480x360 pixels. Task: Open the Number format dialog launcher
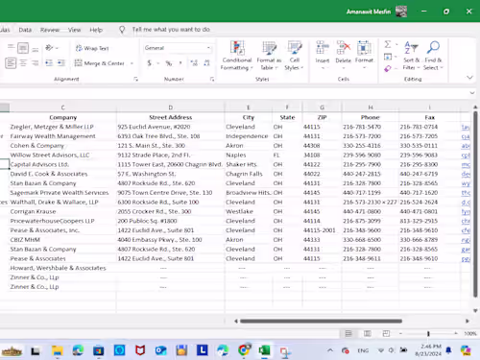point(212,79)
